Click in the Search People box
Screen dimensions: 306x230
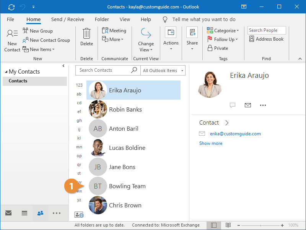pos(267,30)
